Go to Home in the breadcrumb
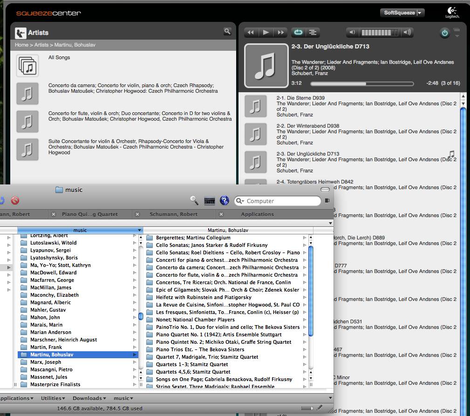470x416 pixels. [21, 45]
